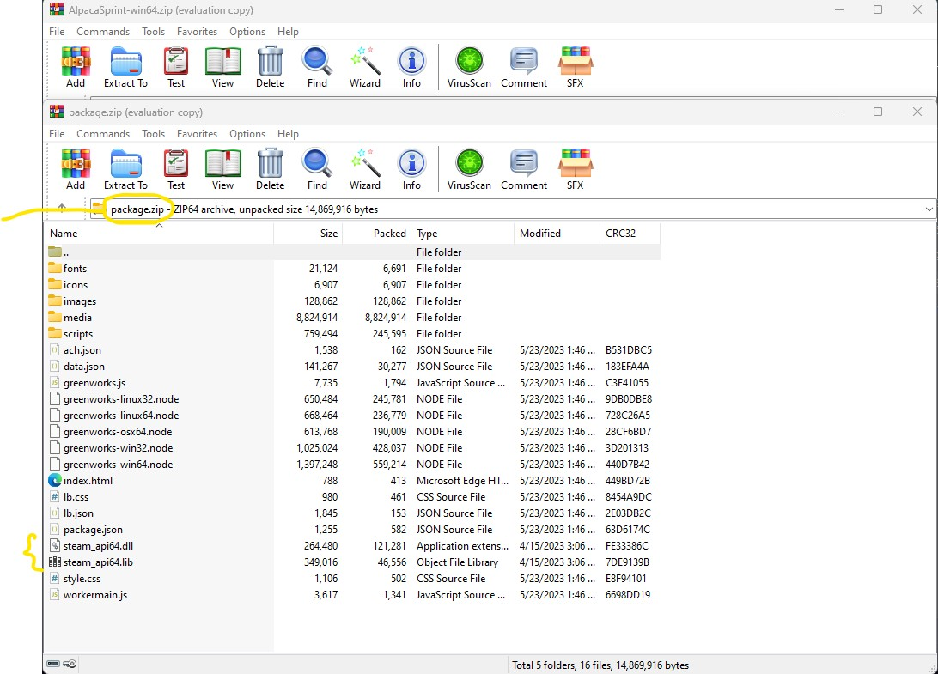
Task: Select file greenworks-linux32.node
Action: pyautogui.click(x=353, y=399)
